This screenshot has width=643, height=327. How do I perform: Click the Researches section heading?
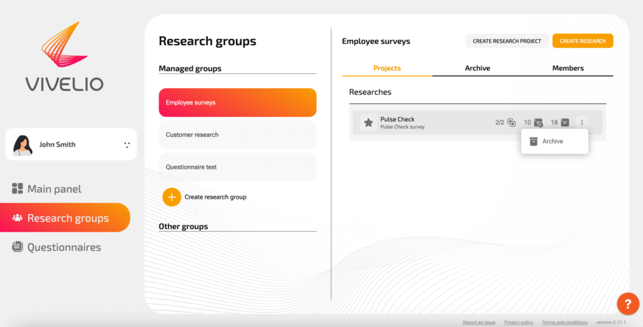(370, 92)
